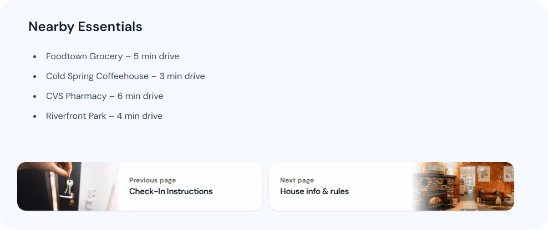Click the 'Next page' label text

click(297, 180)
